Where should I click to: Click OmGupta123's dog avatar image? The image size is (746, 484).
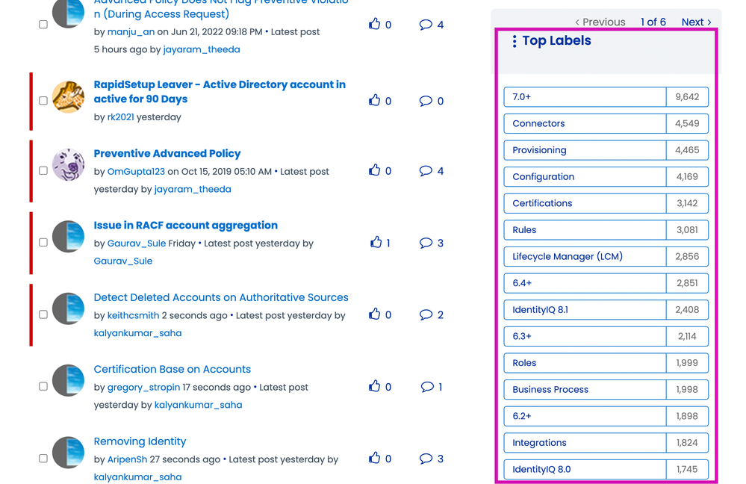pos(68,164)
